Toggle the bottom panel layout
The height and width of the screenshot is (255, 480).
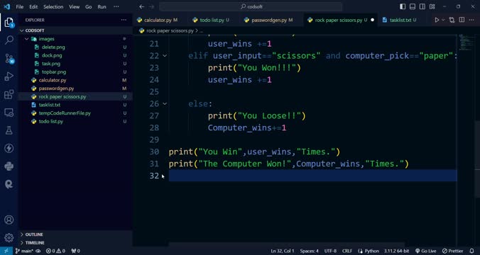click(413, 6)
